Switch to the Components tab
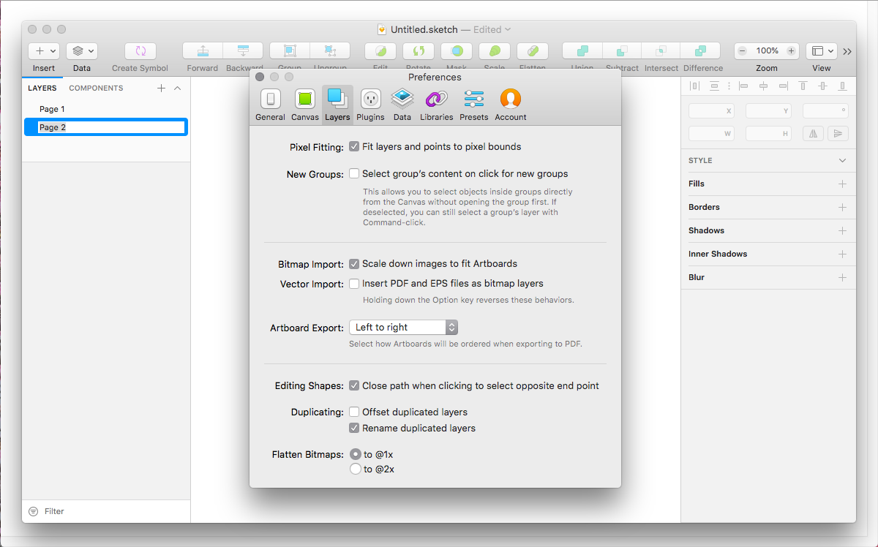 [x=96, y=88]
